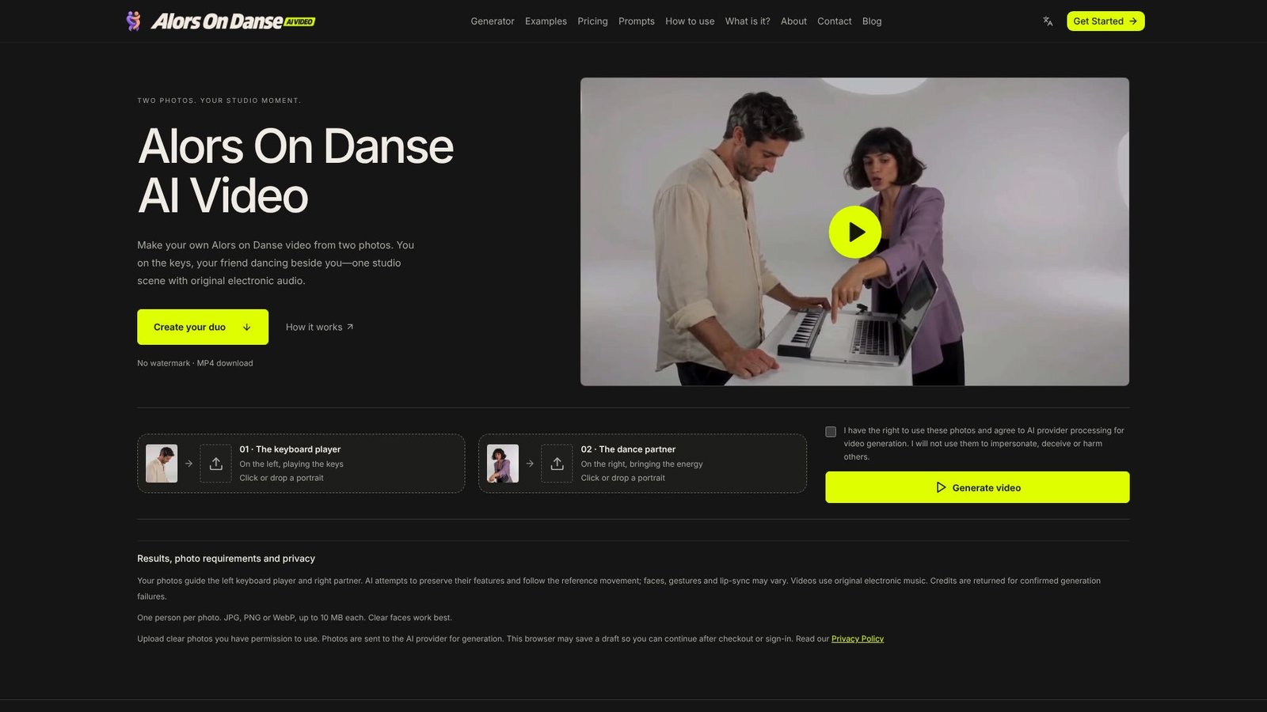Image resolution: width=1267 pixels, height=712 pixels.
Task: Click upload icon for the keyboard player
Action: (215, 464)
